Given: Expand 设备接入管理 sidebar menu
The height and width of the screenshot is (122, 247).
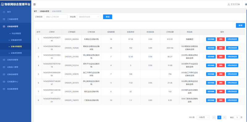Looking at the screenshot, I should coord(16,67).
